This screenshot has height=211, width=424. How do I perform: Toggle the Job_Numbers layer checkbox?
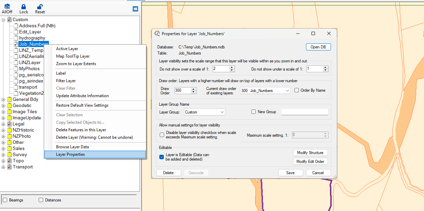(x=16, y=44)
